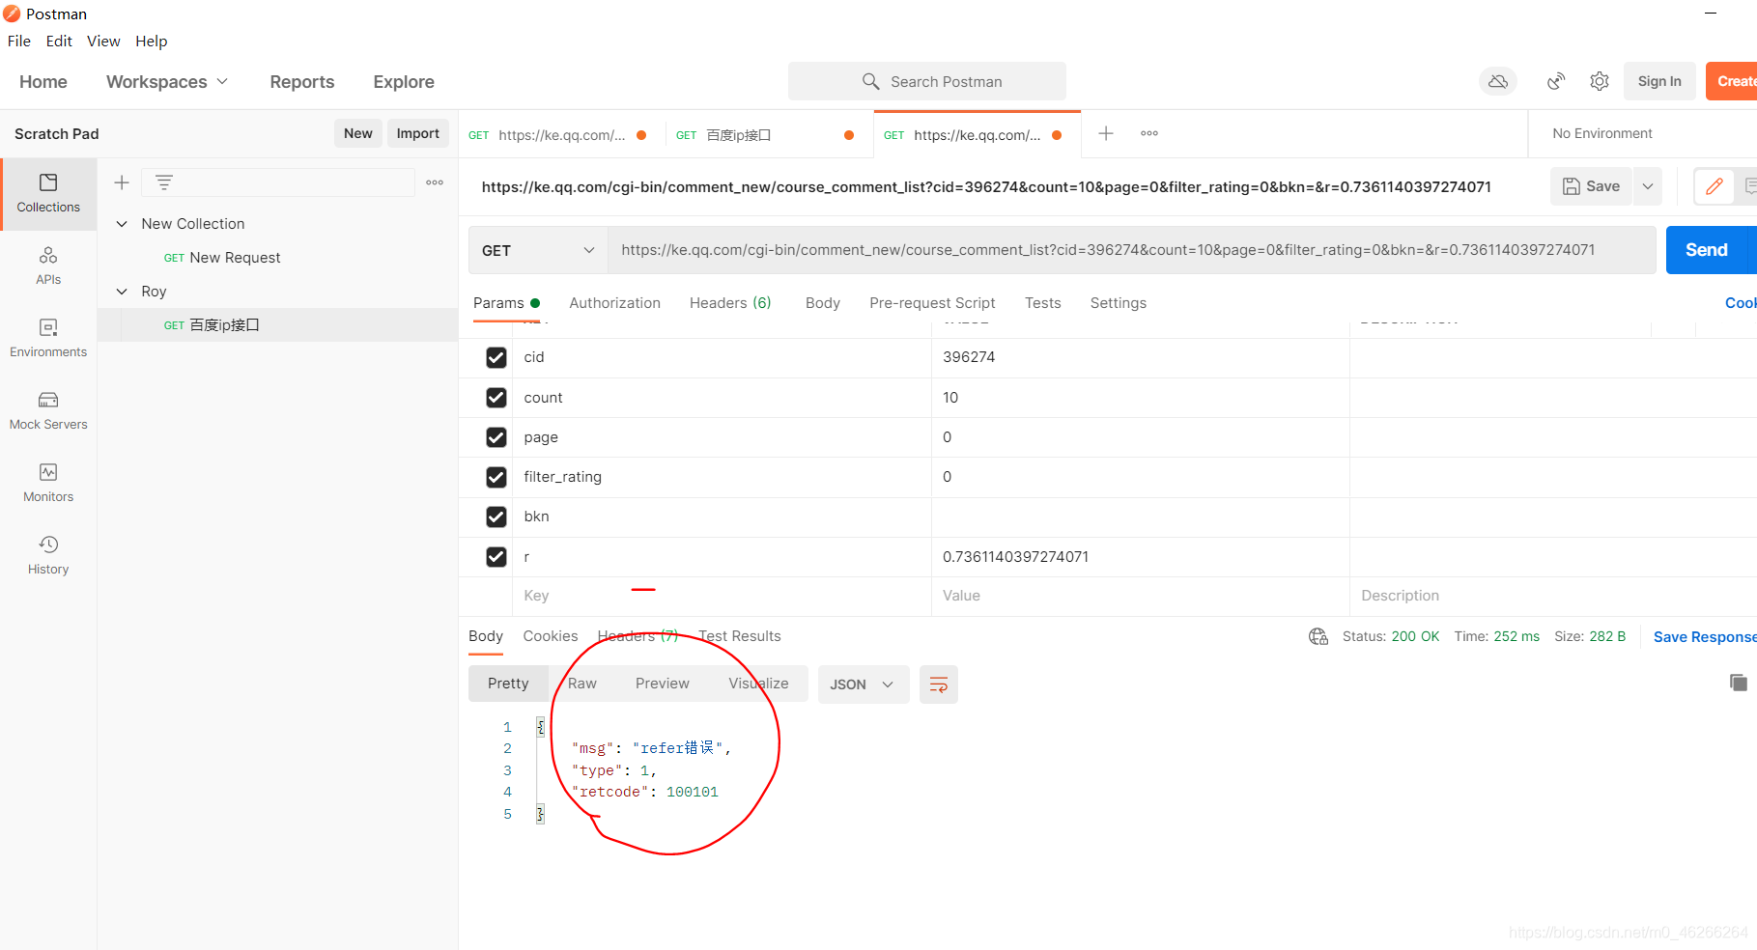The image size is (1757, 950).
Task: Click the wrap lines icon in response
Action: pyautogui.click(x=938, y=685)
